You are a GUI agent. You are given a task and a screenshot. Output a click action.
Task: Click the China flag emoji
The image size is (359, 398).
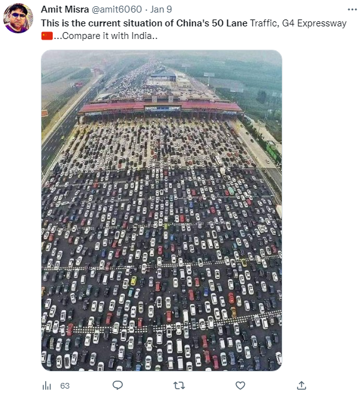(x=47, y=36)
